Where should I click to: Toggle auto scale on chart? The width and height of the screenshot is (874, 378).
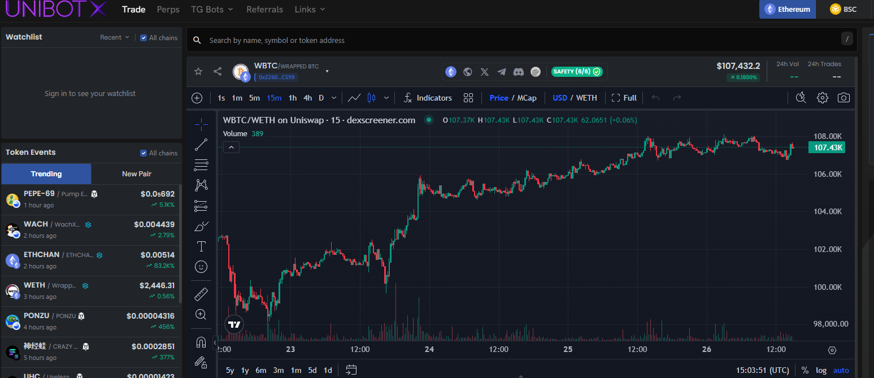(x=841, y=370)
